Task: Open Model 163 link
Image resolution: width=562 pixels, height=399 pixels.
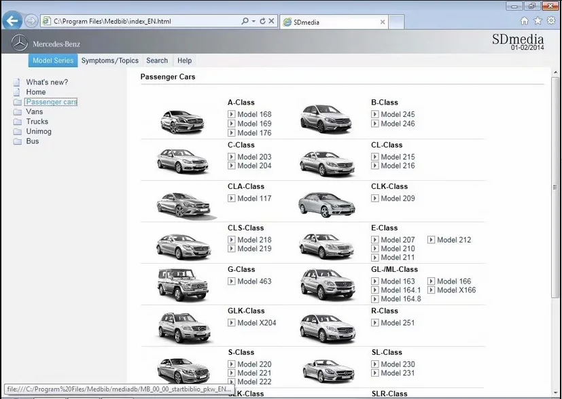Action: pyautogui.click(x=398, y=281)
